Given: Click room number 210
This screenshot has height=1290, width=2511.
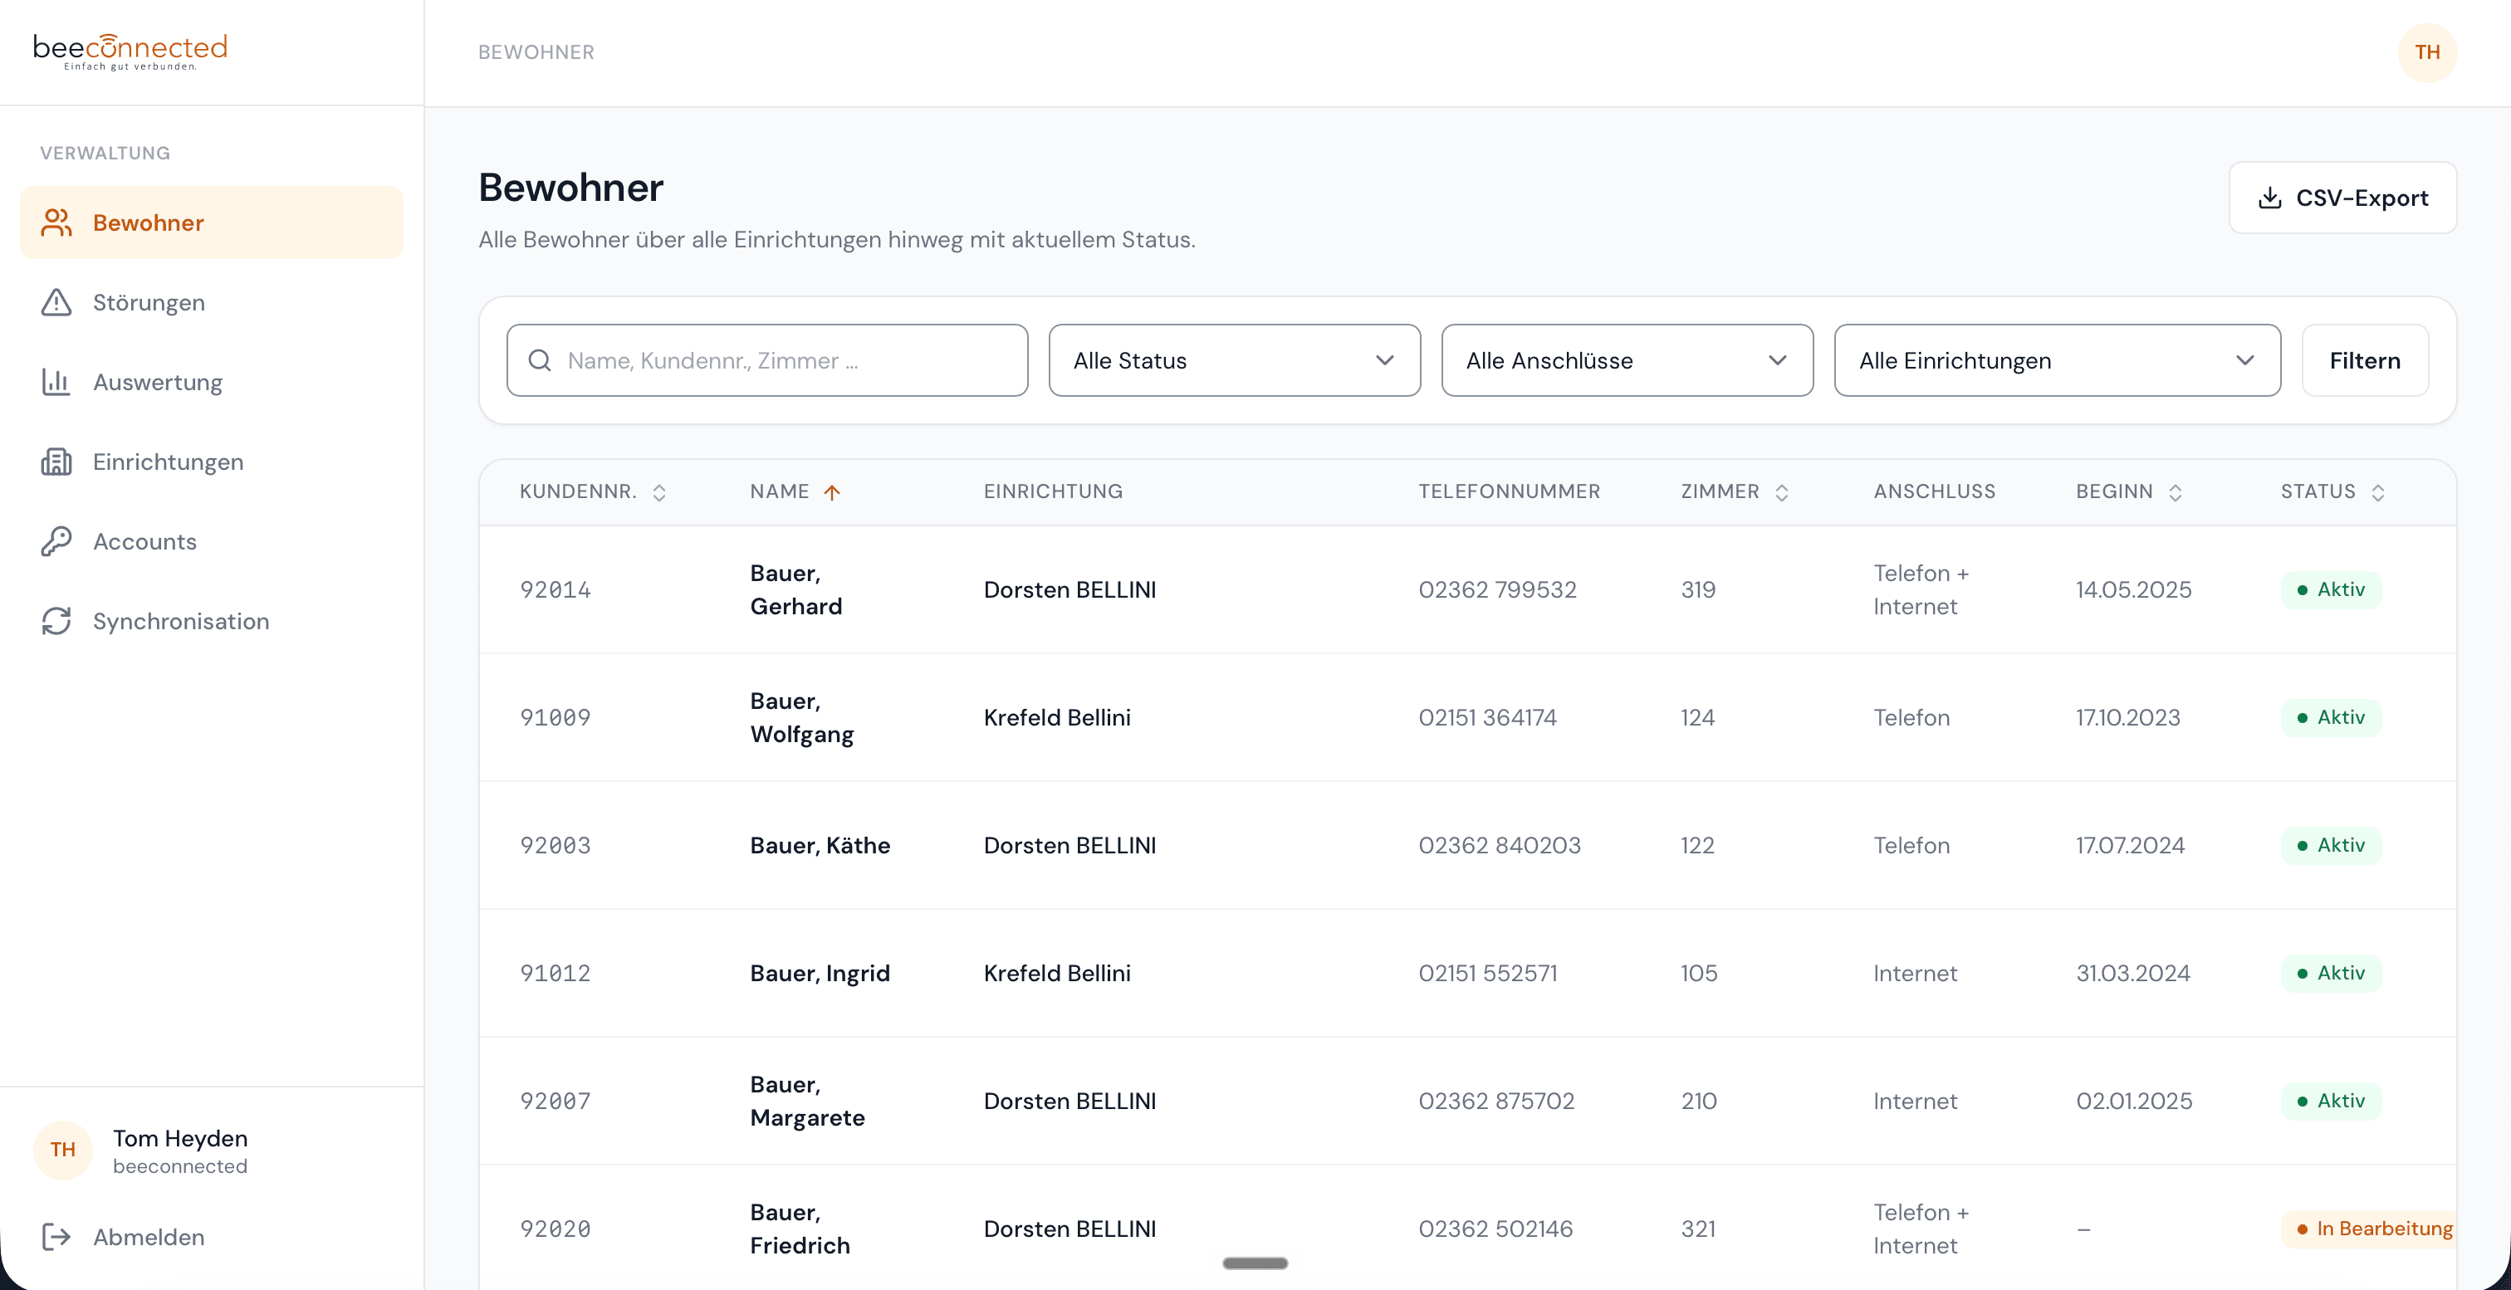Looking at the screenshot, I should [x=1699, y=1101].
